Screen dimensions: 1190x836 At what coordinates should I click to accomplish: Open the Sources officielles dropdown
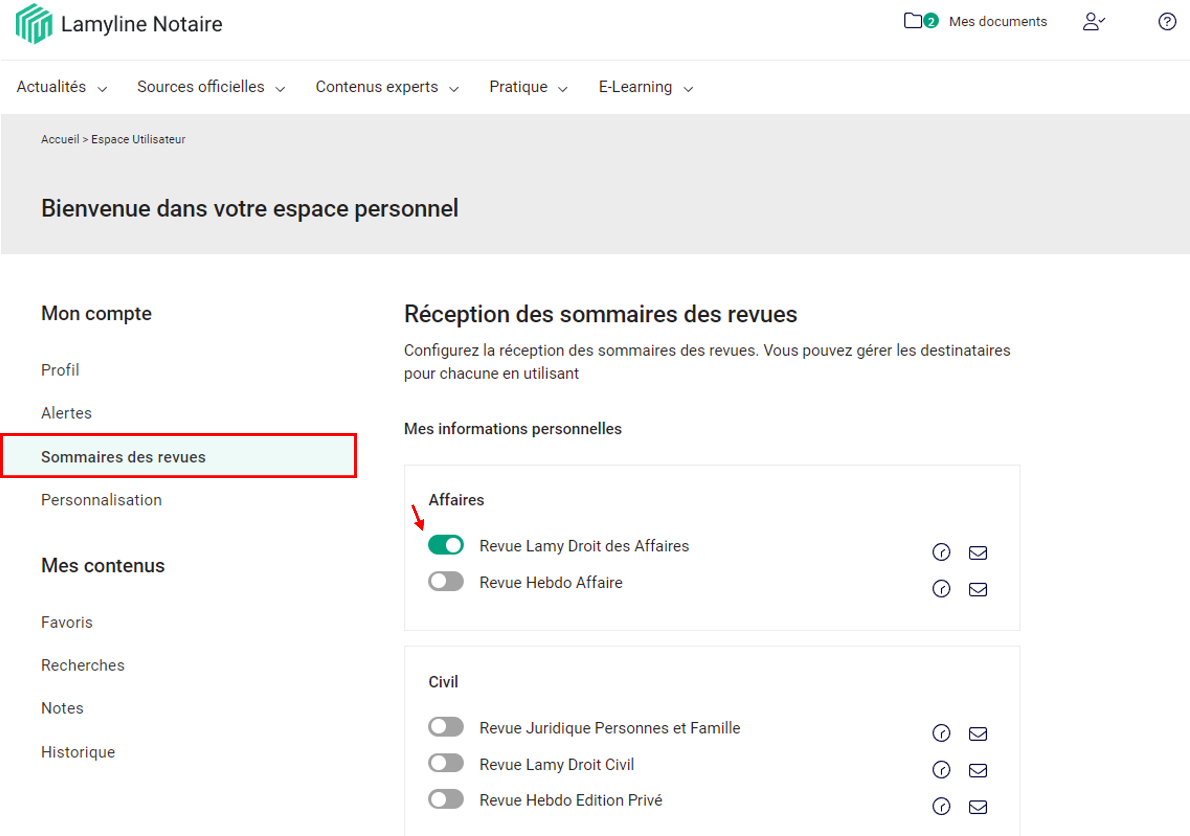coord(210,87)
